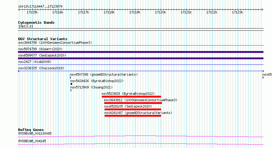Open variant nsv5424426 (ByrskaBishop2022)
Screen dimensions: 272x148
(97, 81)
